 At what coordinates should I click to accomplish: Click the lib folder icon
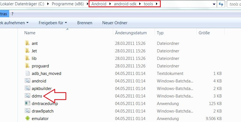(x=27, y=58)
